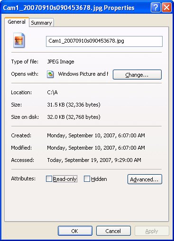Click the size value '31.5 KB (32,336 bytes)'
Viewport: 174px width, 241px height.
[x=73, y=105]
